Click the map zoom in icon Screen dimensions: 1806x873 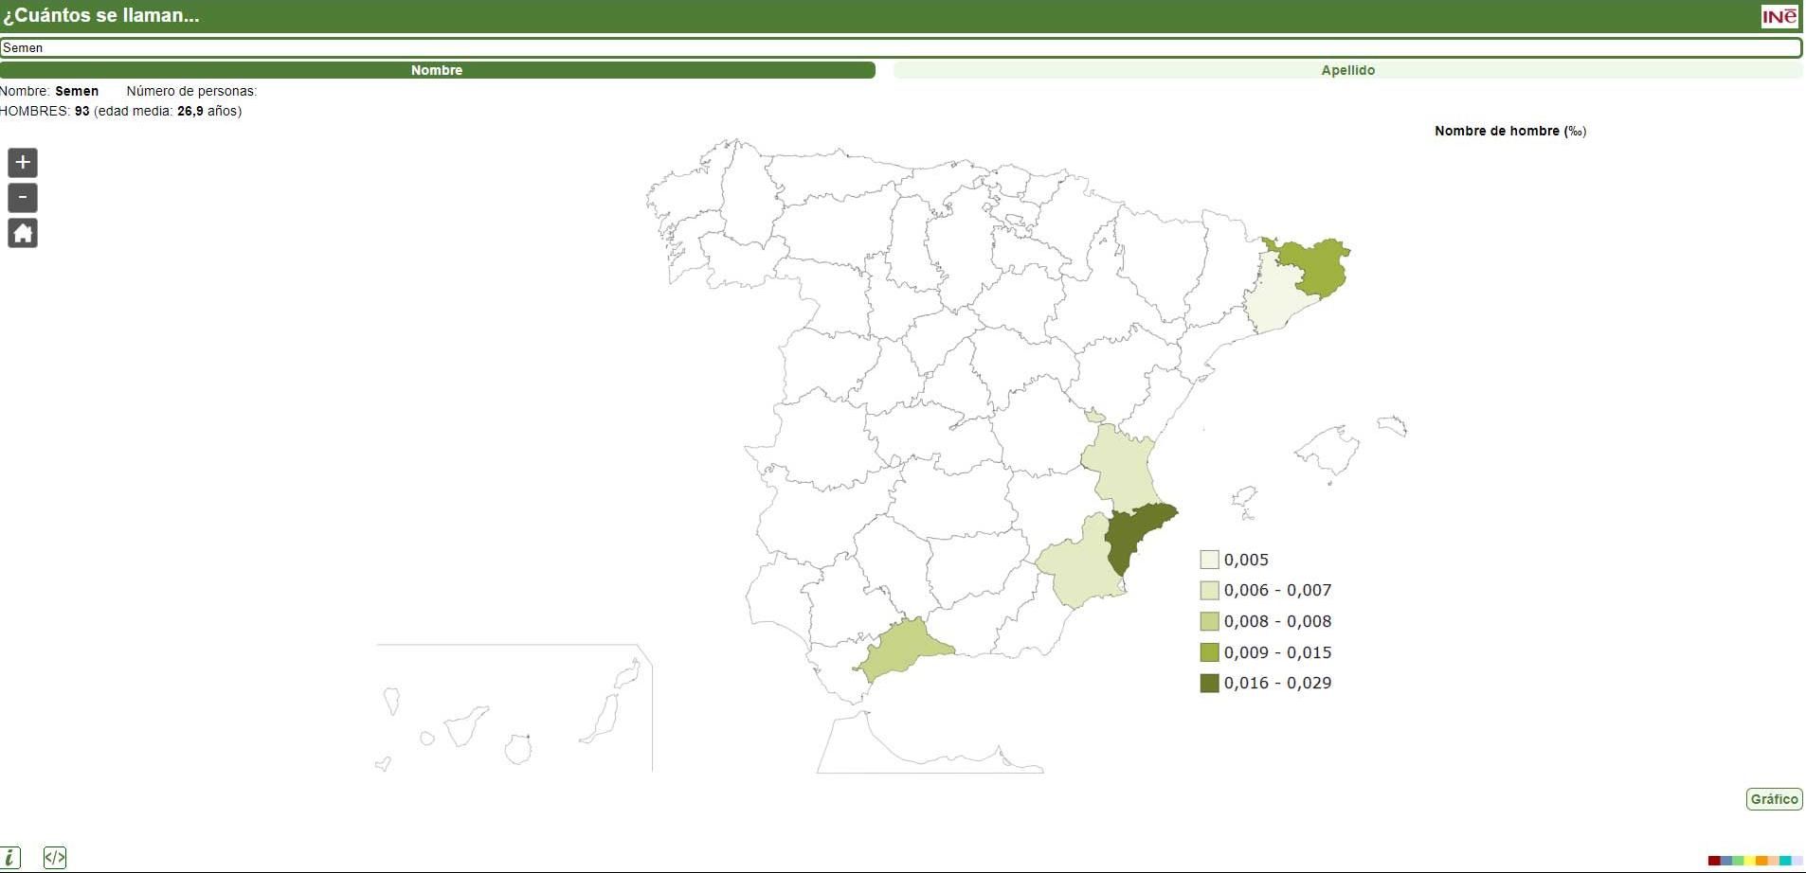pyautogui.click(x=22, y=162)
